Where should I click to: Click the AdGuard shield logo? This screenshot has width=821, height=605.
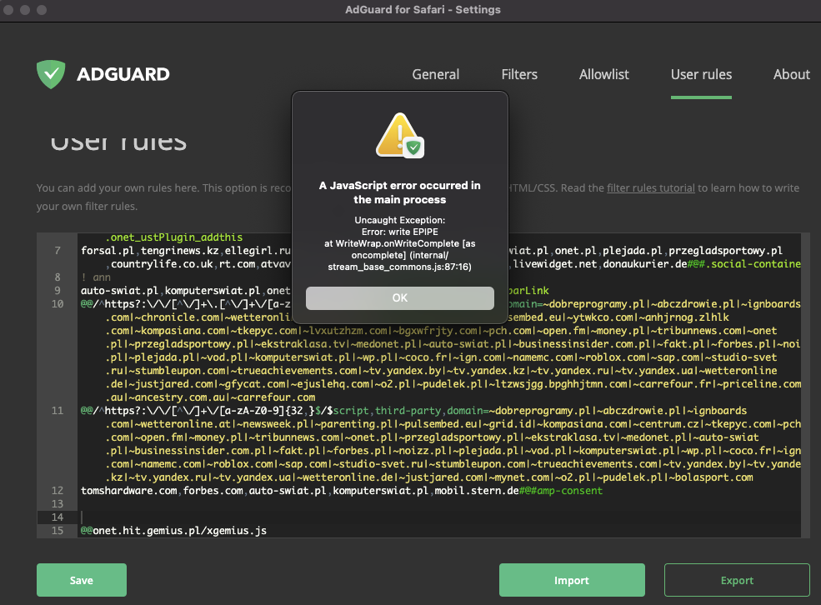[51, 74]
